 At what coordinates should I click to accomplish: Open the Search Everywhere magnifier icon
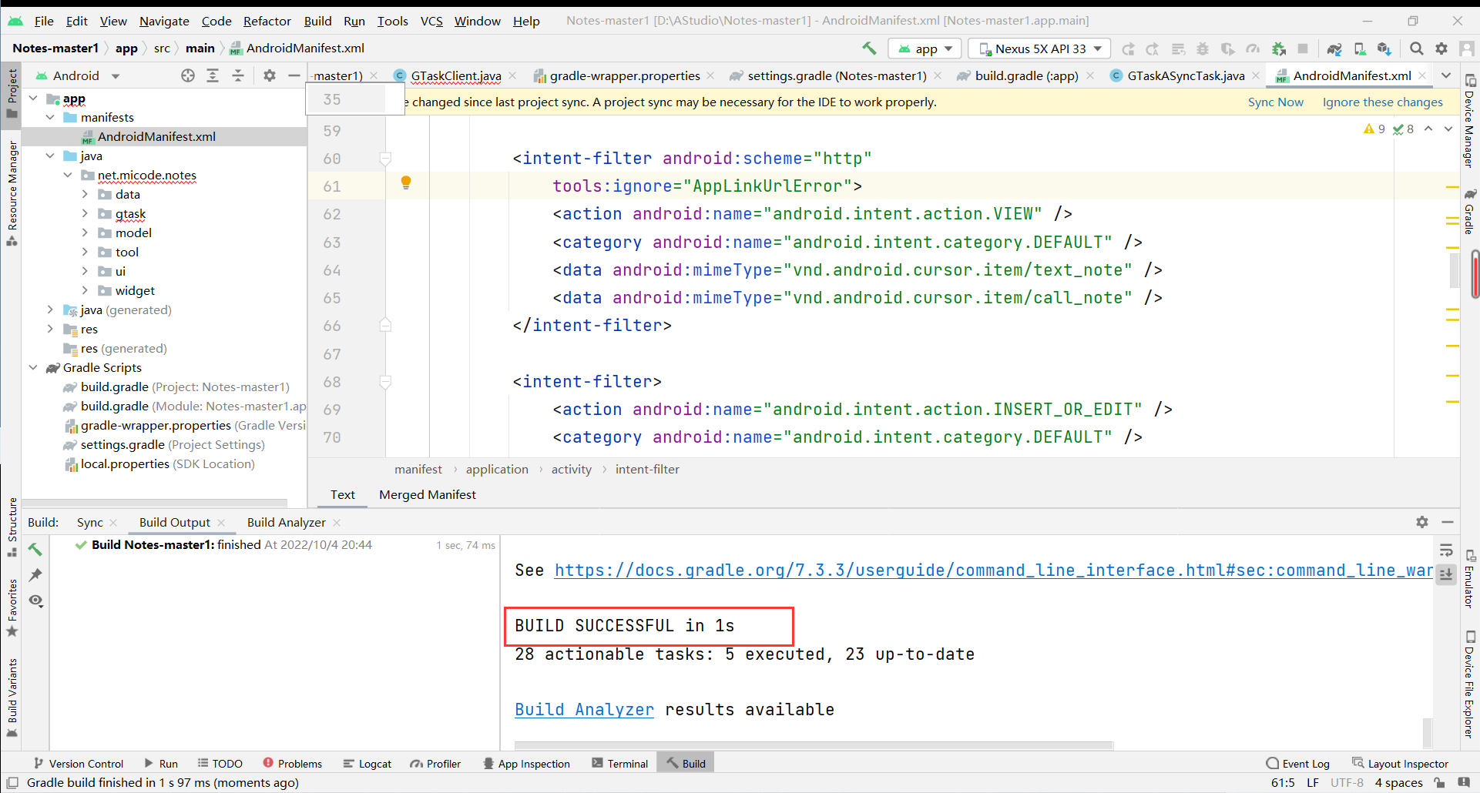click(x=1416, y=49)
